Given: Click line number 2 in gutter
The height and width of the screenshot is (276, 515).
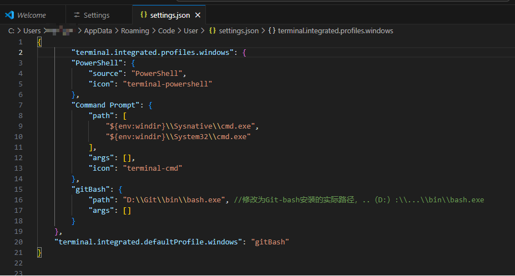Looking at the screenshot, I should pyautogui.click(x=21, y=53).
